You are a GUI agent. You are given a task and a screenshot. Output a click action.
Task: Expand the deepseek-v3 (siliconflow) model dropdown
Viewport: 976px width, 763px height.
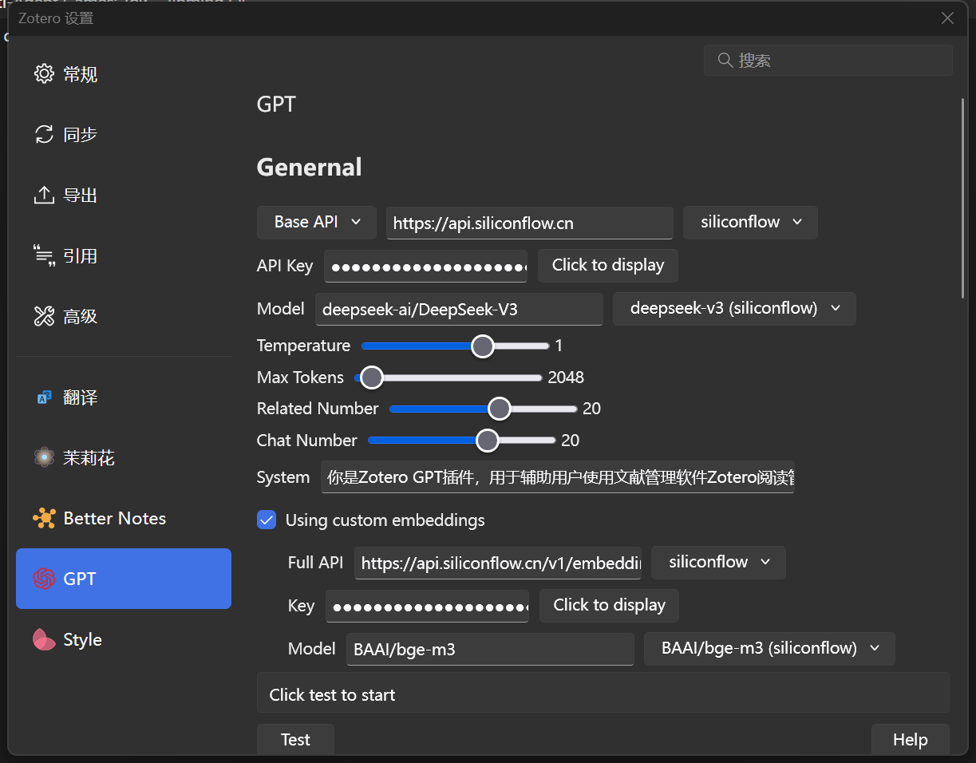(733, 308)
